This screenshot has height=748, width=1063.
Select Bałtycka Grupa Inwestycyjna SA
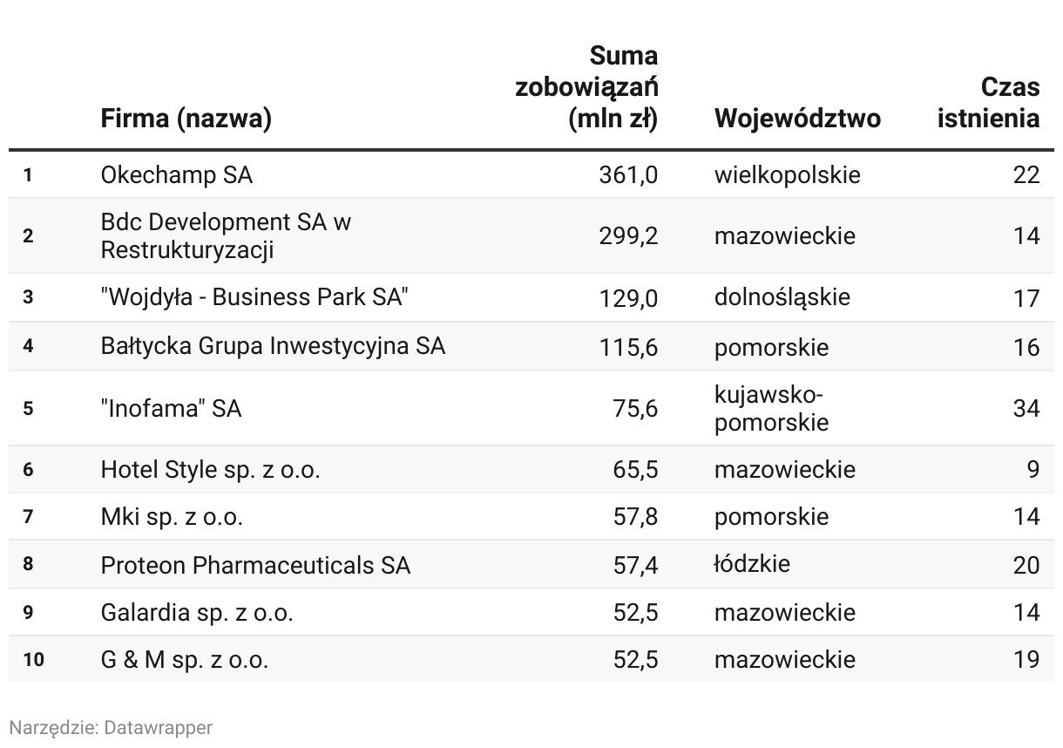click(x=273, y=346)
